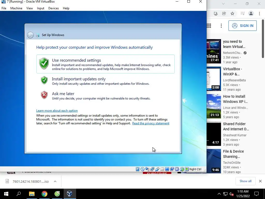Open taskbar search magnifier

pyautogui.click(x=19, y=194)
